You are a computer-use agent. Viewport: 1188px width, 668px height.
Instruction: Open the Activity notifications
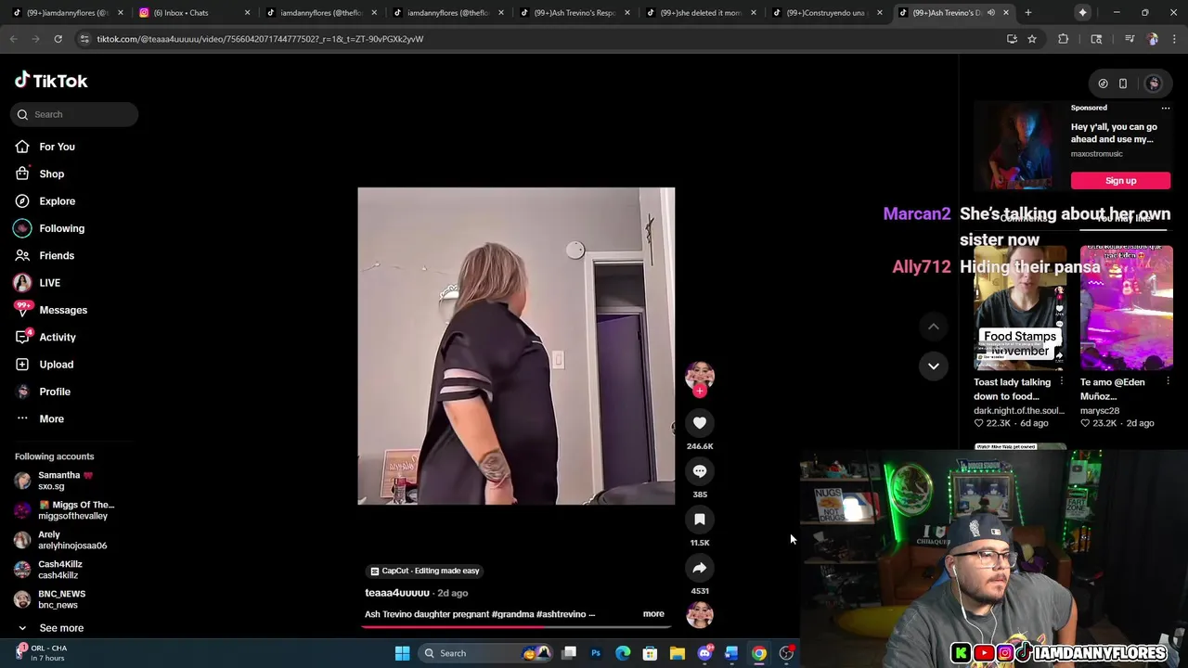pos(58,337)
